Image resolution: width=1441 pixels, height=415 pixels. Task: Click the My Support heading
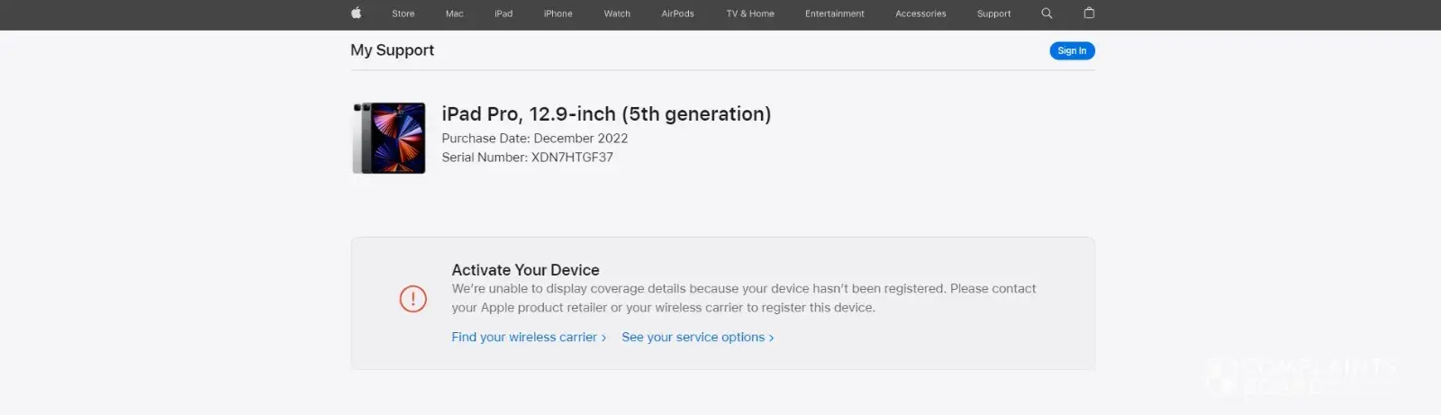pos(392,50)
